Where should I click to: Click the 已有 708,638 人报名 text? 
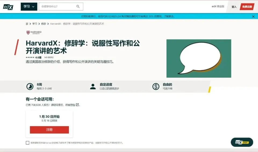click(x=38, y=105)
